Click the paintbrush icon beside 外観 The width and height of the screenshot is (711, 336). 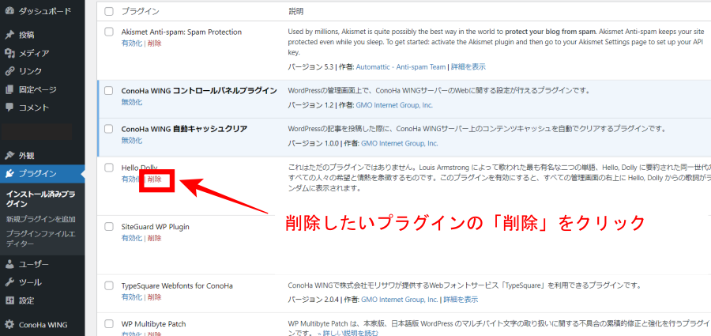click(9, 155)
